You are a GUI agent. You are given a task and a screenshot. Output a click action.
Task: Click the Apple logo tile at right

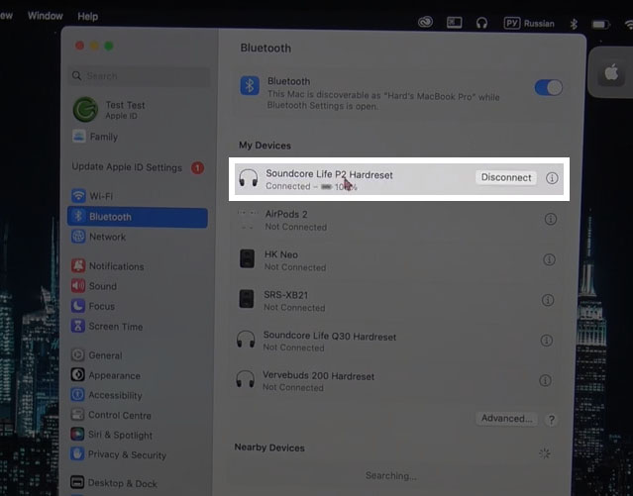tap(611, 73)
